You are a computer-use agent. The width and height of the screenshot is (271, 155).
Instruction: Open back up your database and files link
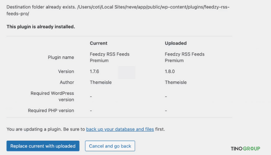pos(120,129)
